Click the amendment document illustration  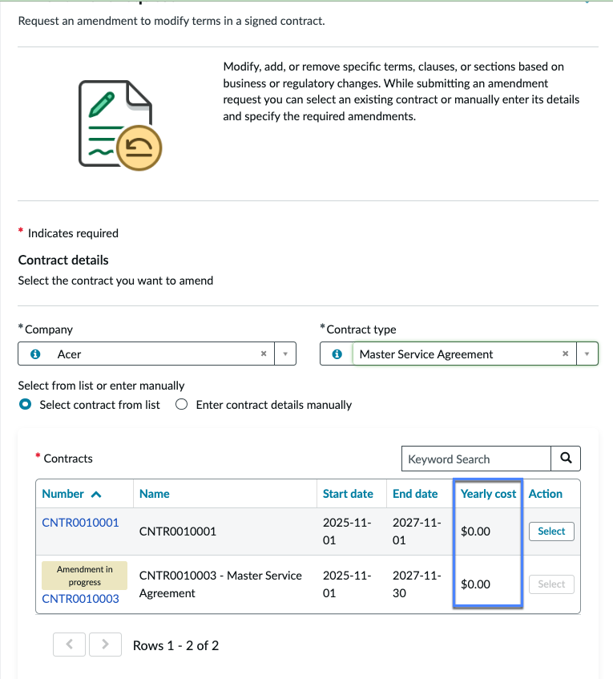(x=120, y=125)
